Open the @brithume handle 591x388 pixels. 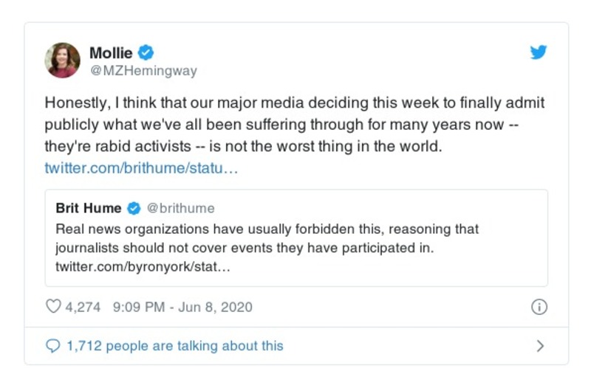(181, 209)
